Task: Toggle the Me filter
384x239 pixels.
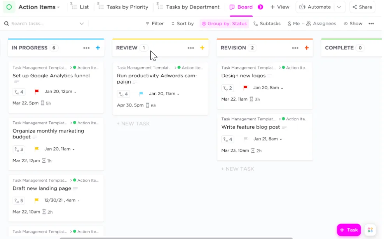Action: (x=293, y=23)
